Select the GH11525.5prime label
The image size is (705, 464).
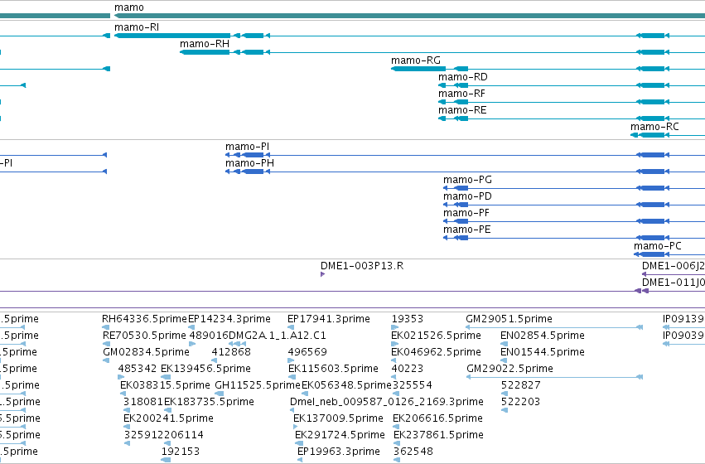(x=258, y=386)
